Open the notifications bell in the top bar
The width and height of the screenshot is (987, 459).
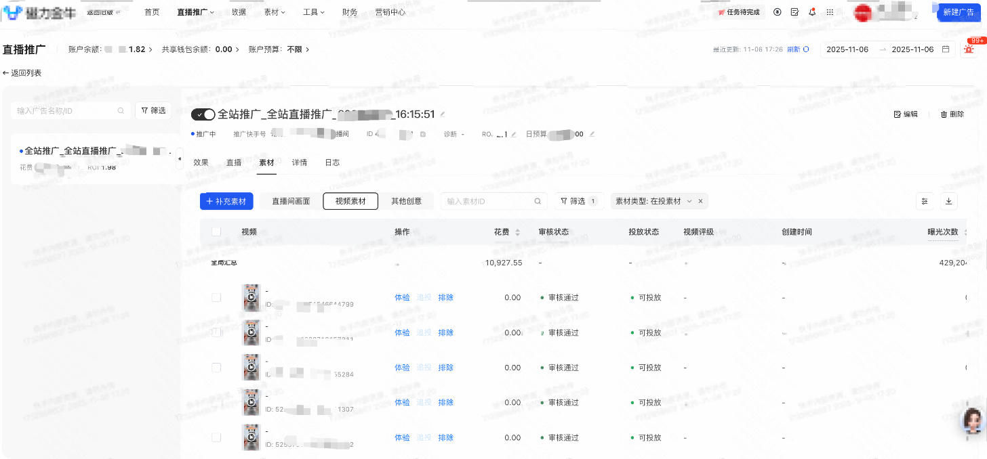click(812, 12)
